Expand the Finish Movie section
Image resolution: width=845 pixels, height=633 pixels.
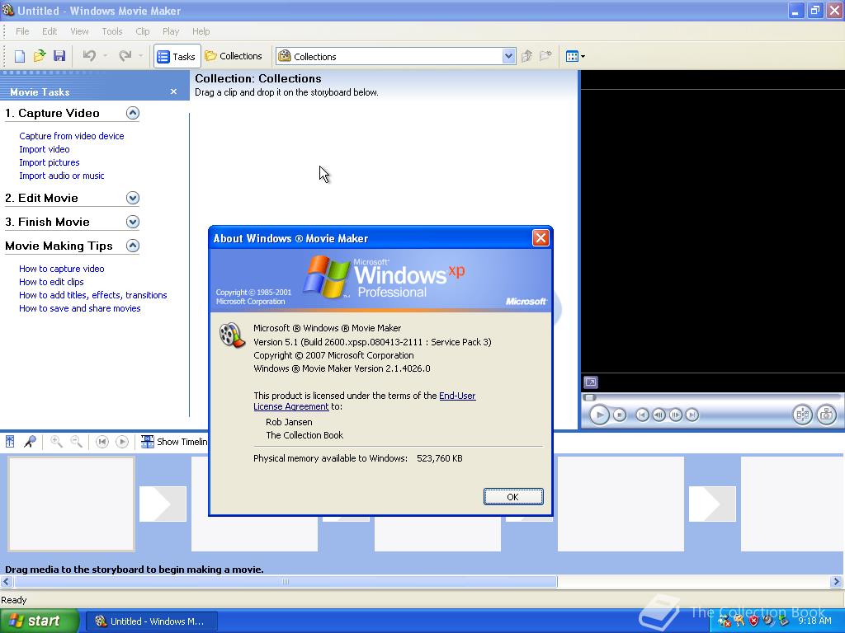click(x=133, y=222)
